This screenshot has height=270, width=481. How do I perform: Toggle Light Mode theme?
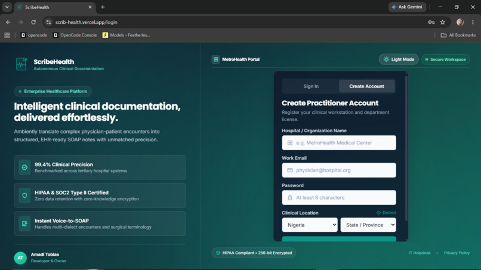399,60
